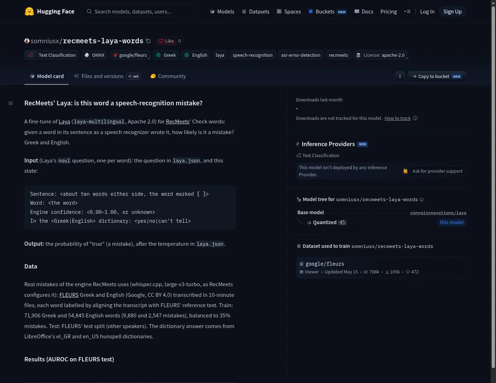Click the like count 0
The width and height of the screenshot is (496, 383).
pos(179,41)
